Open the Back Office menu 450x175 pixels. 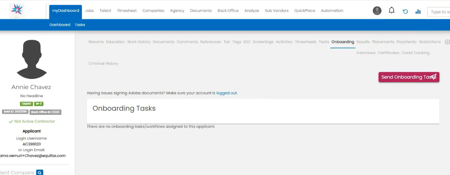(228, 10)
